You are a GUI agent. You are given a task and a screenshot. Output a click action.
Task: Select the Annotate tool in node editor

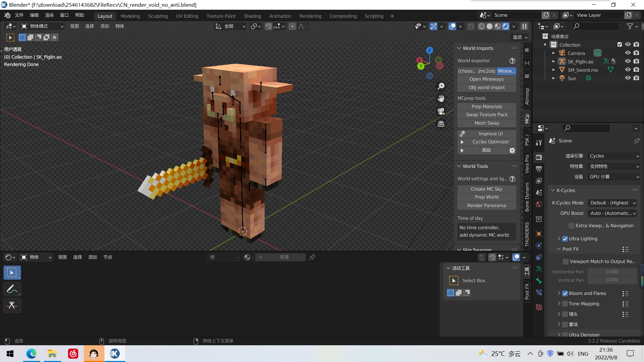coord(12,289)
